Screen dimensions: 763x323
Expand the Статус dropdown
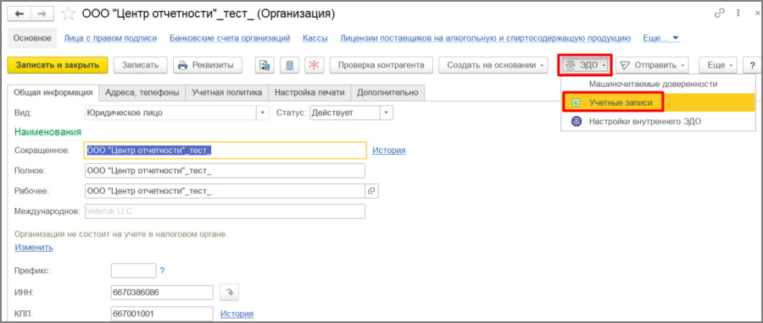[387, 113]
